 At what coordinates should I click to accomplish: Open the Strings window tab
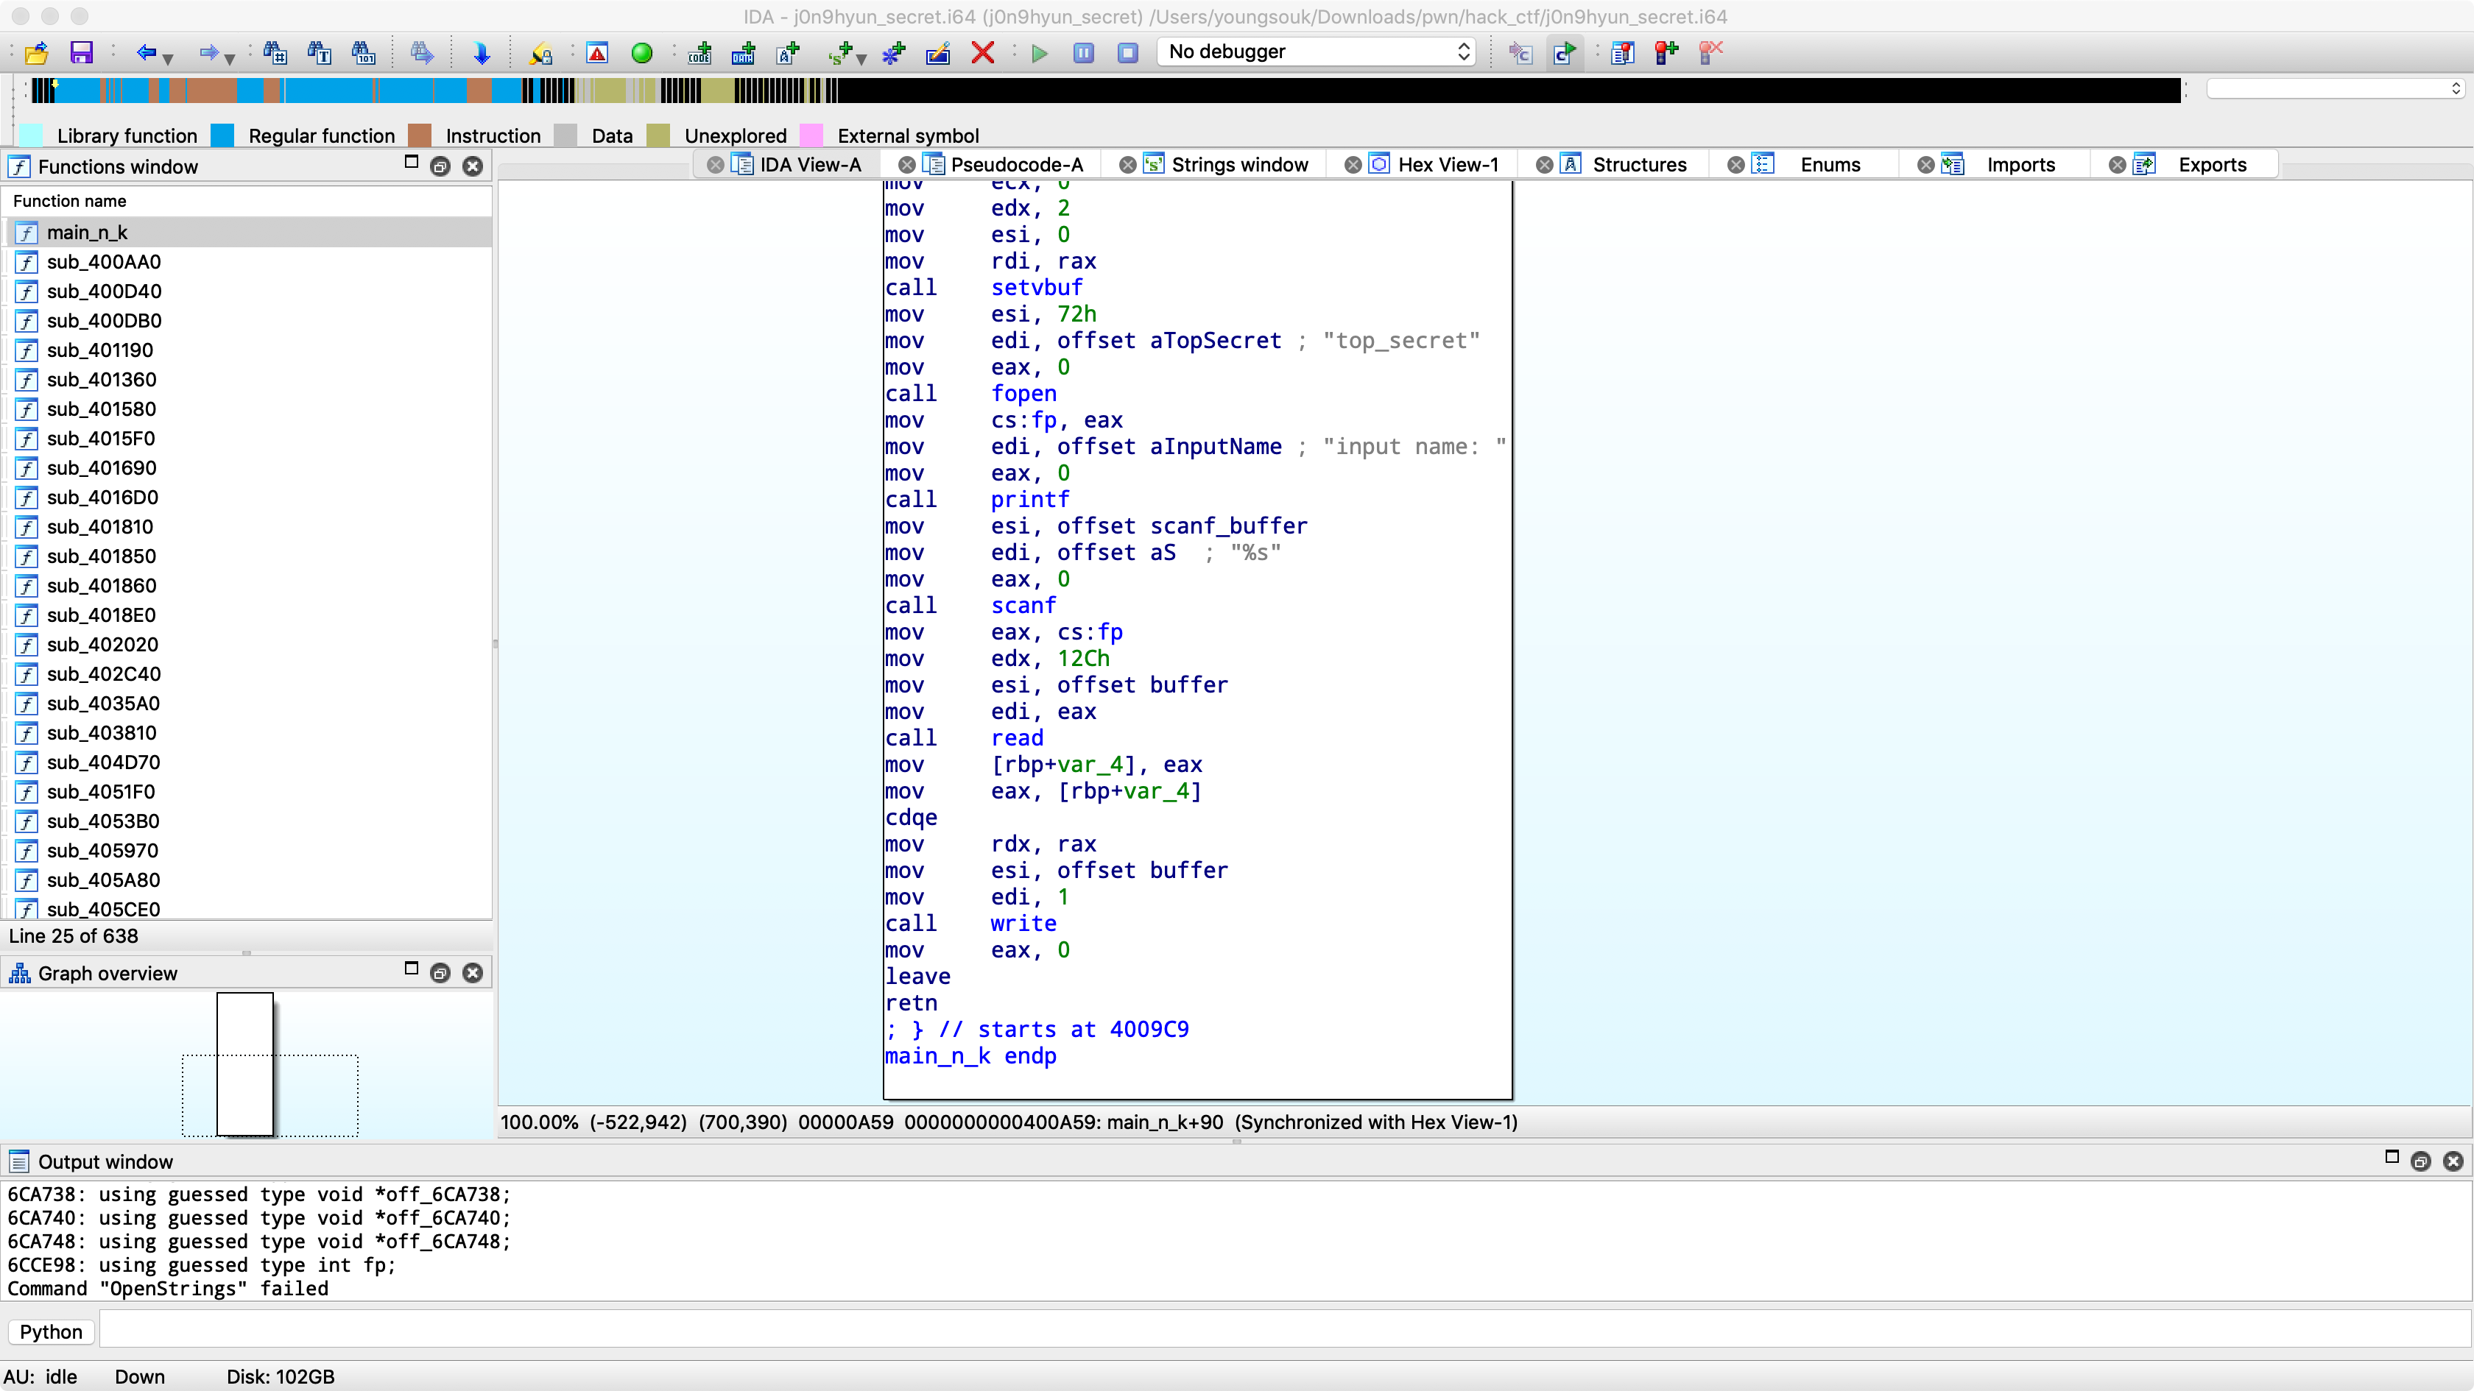tap(1239, 164)
